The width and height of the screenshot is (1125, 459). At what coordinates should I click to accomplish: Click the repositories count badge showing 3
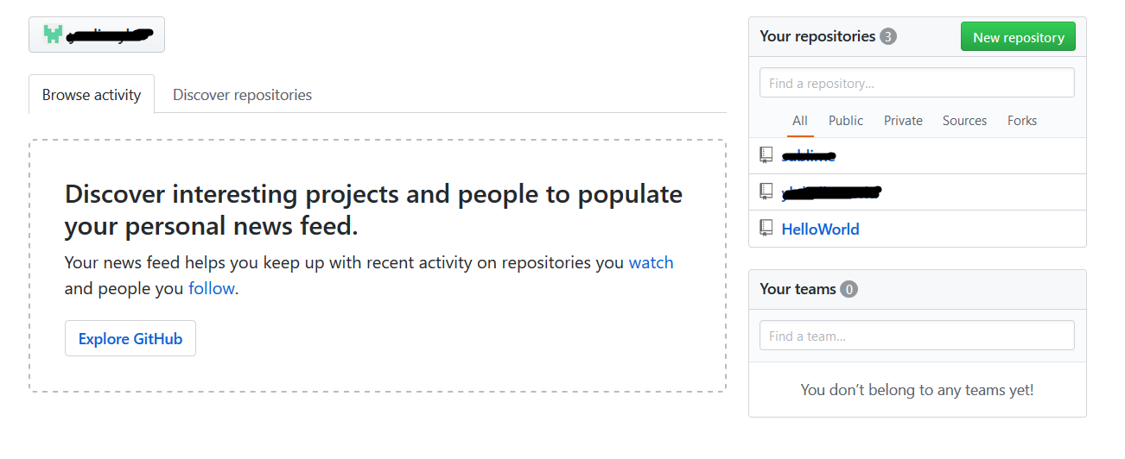coord(888,36)
